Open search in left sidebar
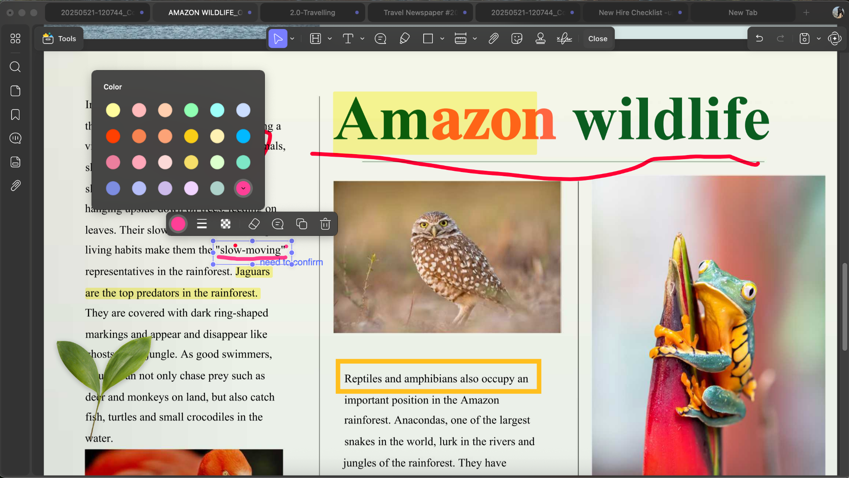 click(15, 67)
